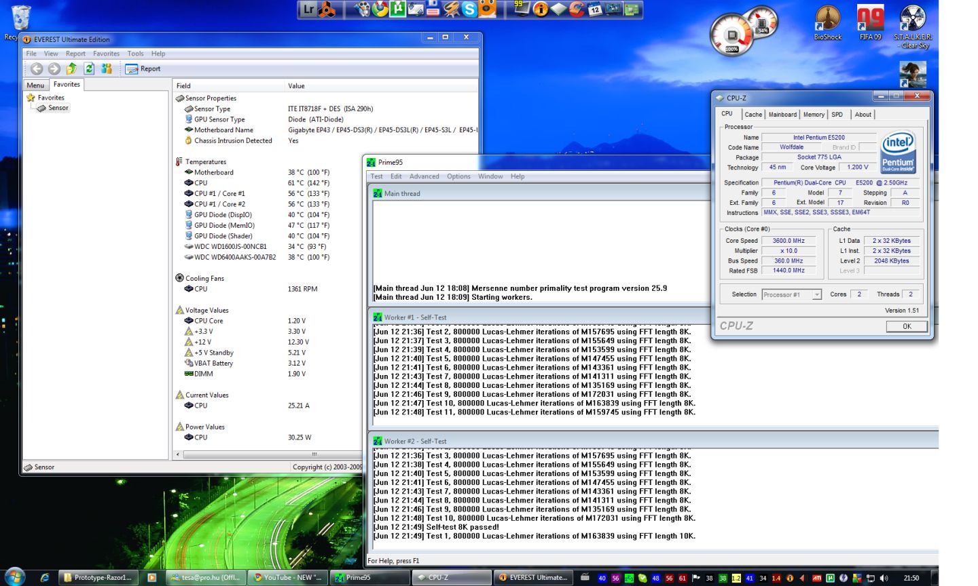The height and width of the screenshot is (586, 978).
Task: Click the Forward arrow in EVEREST toolbar
Action: 54,69
